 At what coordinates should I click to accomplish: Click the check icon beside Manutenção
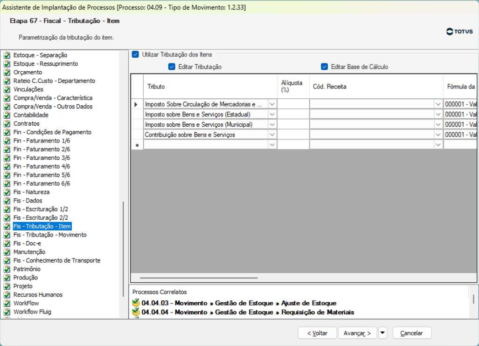coord(7,252)
